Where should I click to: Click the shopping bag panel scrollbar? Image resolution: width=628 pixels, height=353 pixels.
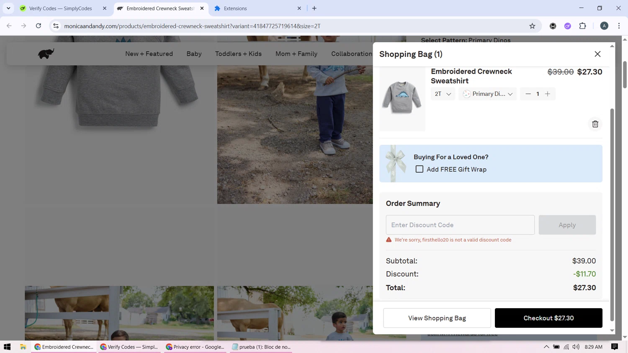point(612,215)
